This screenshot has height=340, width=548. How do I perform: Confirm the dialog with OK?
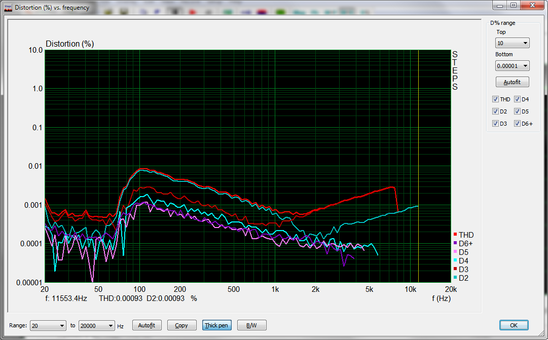point(514,325)
